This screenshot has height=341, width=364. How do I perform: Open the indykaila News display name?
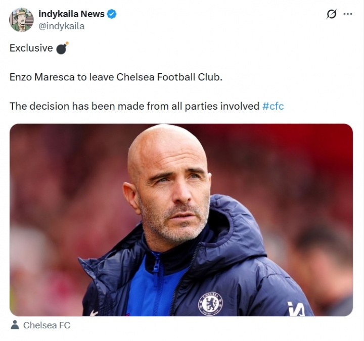point(71,14)
